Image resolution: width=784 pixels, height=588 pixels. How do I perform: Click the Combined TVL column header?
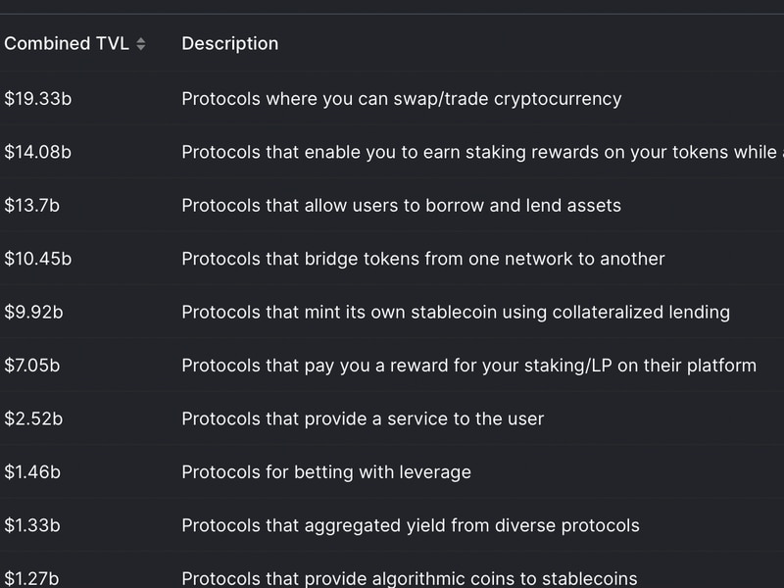tap(67, 43)
